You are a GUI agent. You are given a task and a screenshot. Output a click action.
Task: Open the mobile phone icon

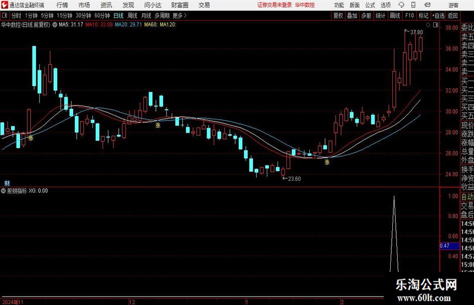413,5
